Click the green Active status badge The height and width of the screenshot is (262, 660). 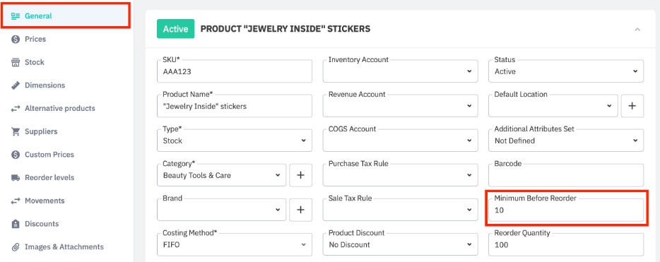(175, 29)
